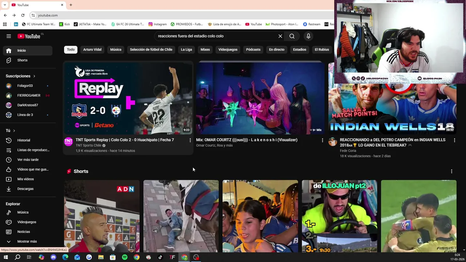Image resolution: width=466 pixels, height=262 pixels.
Task: Expand sidebar with Mostrar más
Action: pyautogui.click(x=28, y=242)
